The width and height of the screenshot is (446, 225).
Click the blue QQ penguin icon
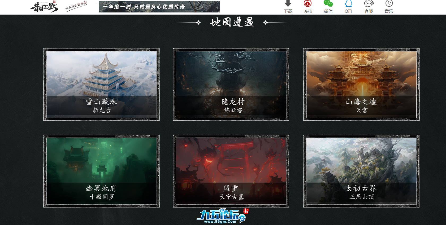click(348, 3)
